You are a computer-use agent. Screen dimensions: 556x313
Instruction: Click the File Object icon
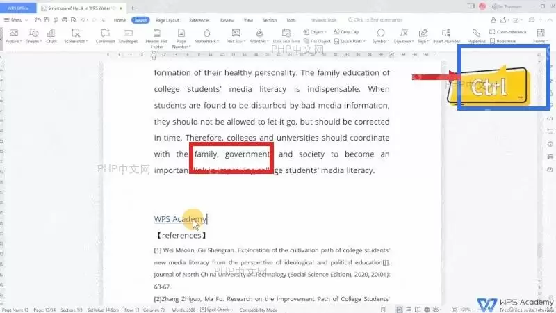317,41
